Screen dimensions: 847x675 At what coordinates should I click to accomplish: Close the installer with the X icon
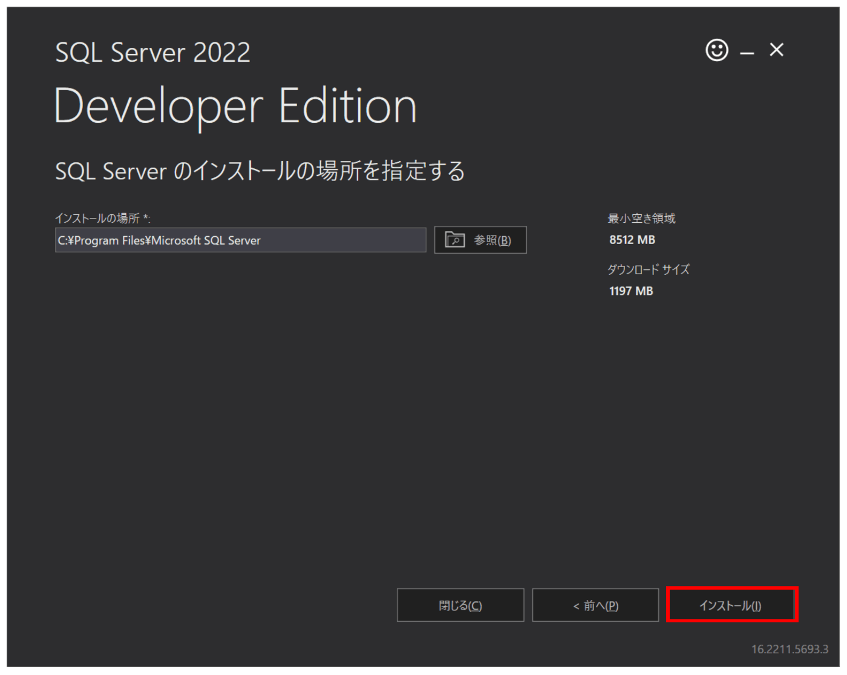click(x=777, y=50)
